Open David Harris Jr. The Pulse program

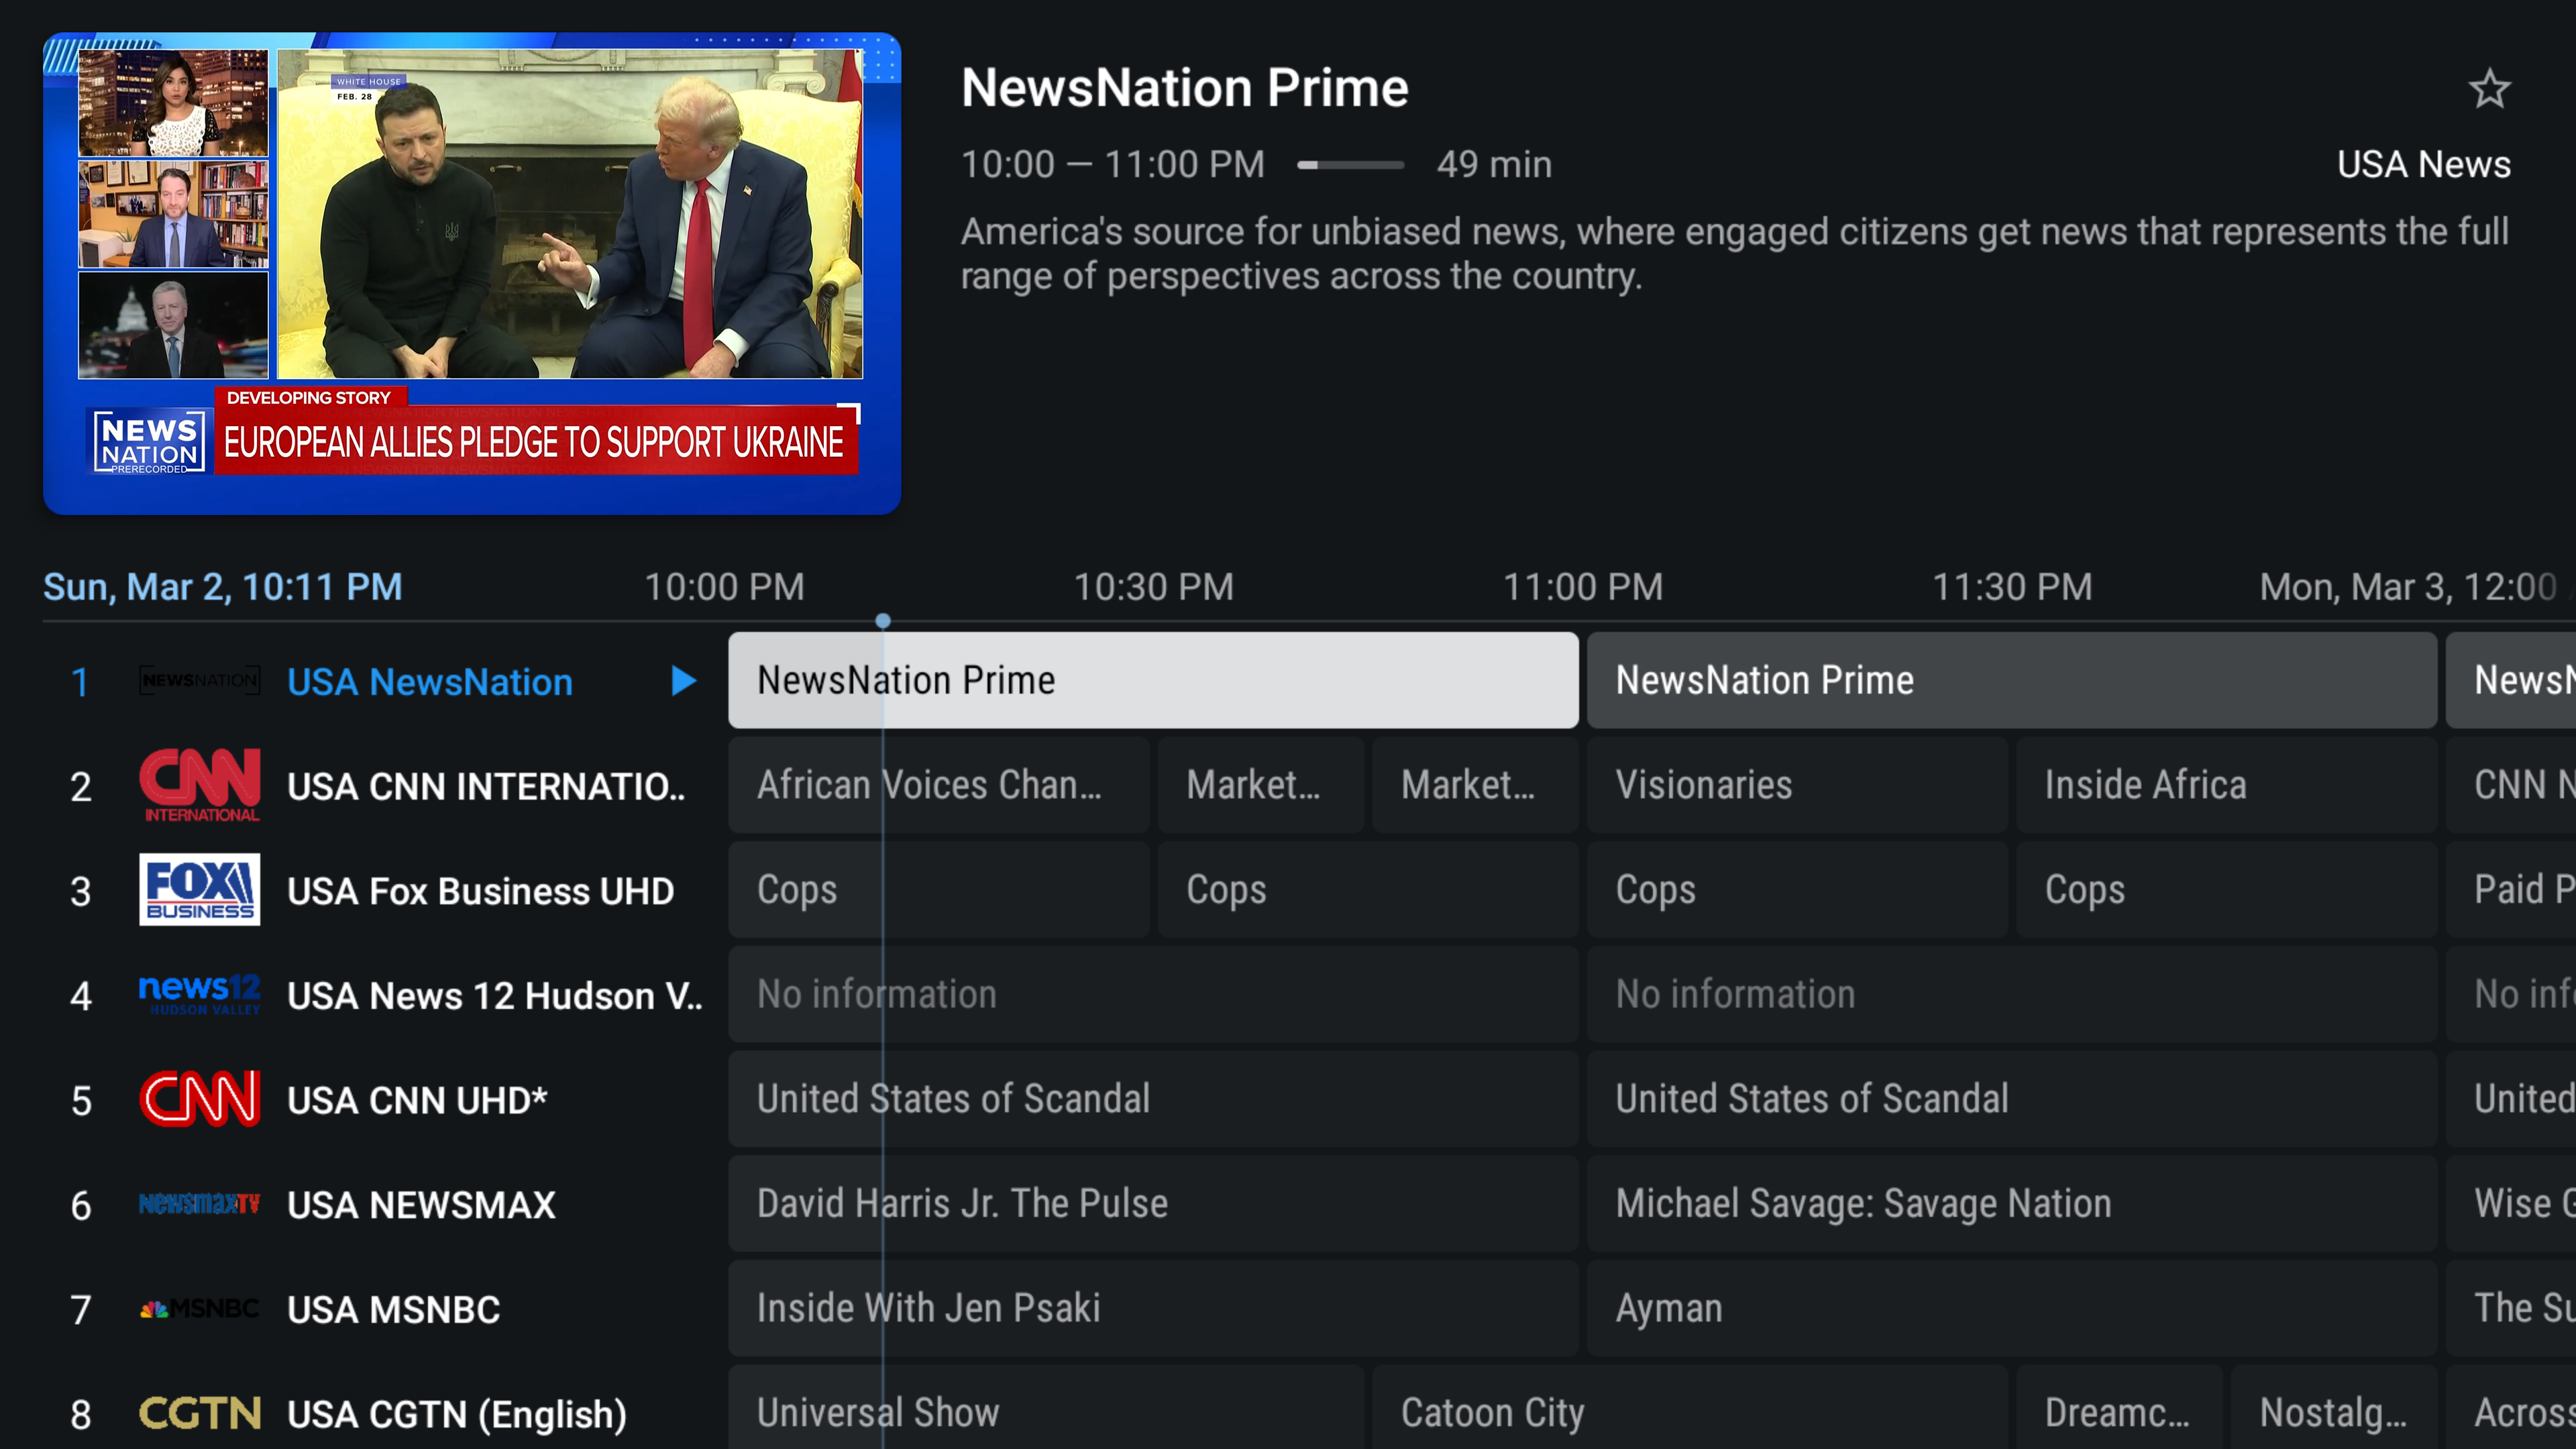[x=1153, y=1204]
